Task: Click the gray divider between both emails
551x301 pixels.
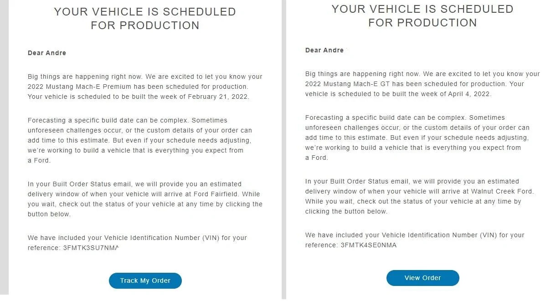Action: [x=284, y=150]
